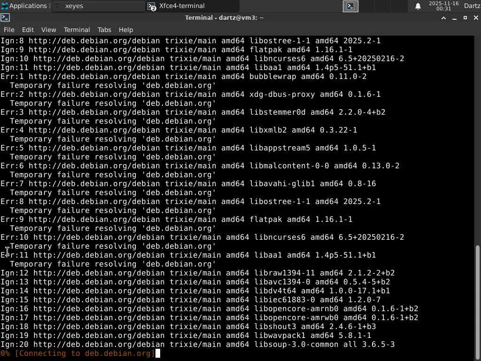Click the Err:11 libaa1 line
This screenshot has width=481, height=361.
pos(188,255)
